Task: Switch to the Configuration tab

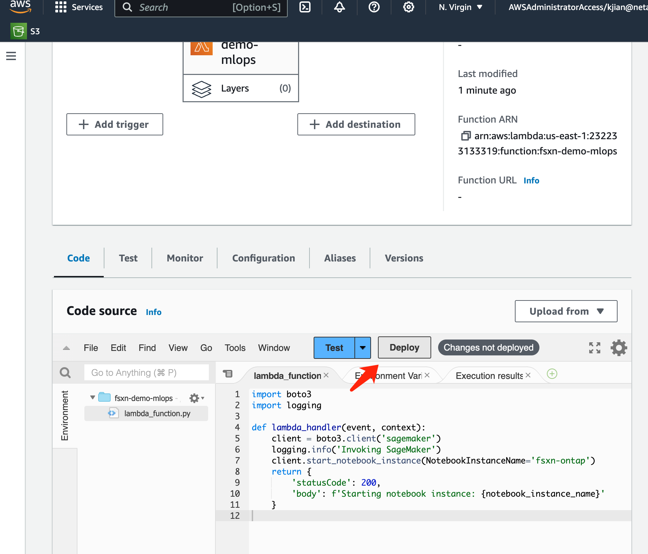Action: coord(263,258)
